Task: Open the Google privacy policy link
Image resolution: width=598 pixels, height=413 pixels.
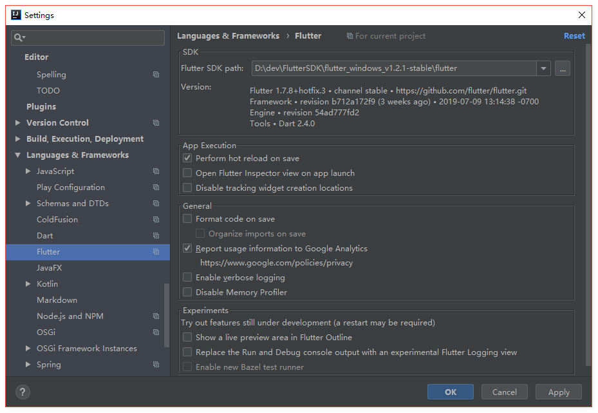Action: click(x=277, y=263)
